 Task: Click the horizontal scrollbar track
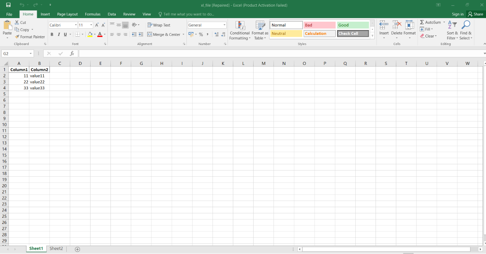pyautogui.click(x=387, y=249)
